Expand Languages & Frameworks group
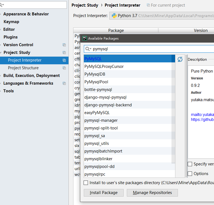The width and height of the screenshot is (214, 205). click(1, 83)
